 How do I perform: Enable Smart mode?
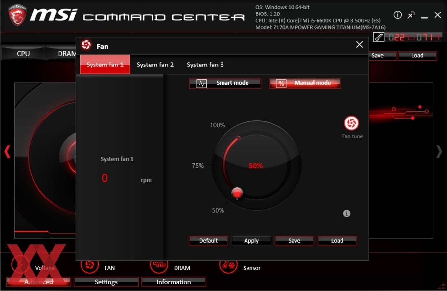coord(225,83)
